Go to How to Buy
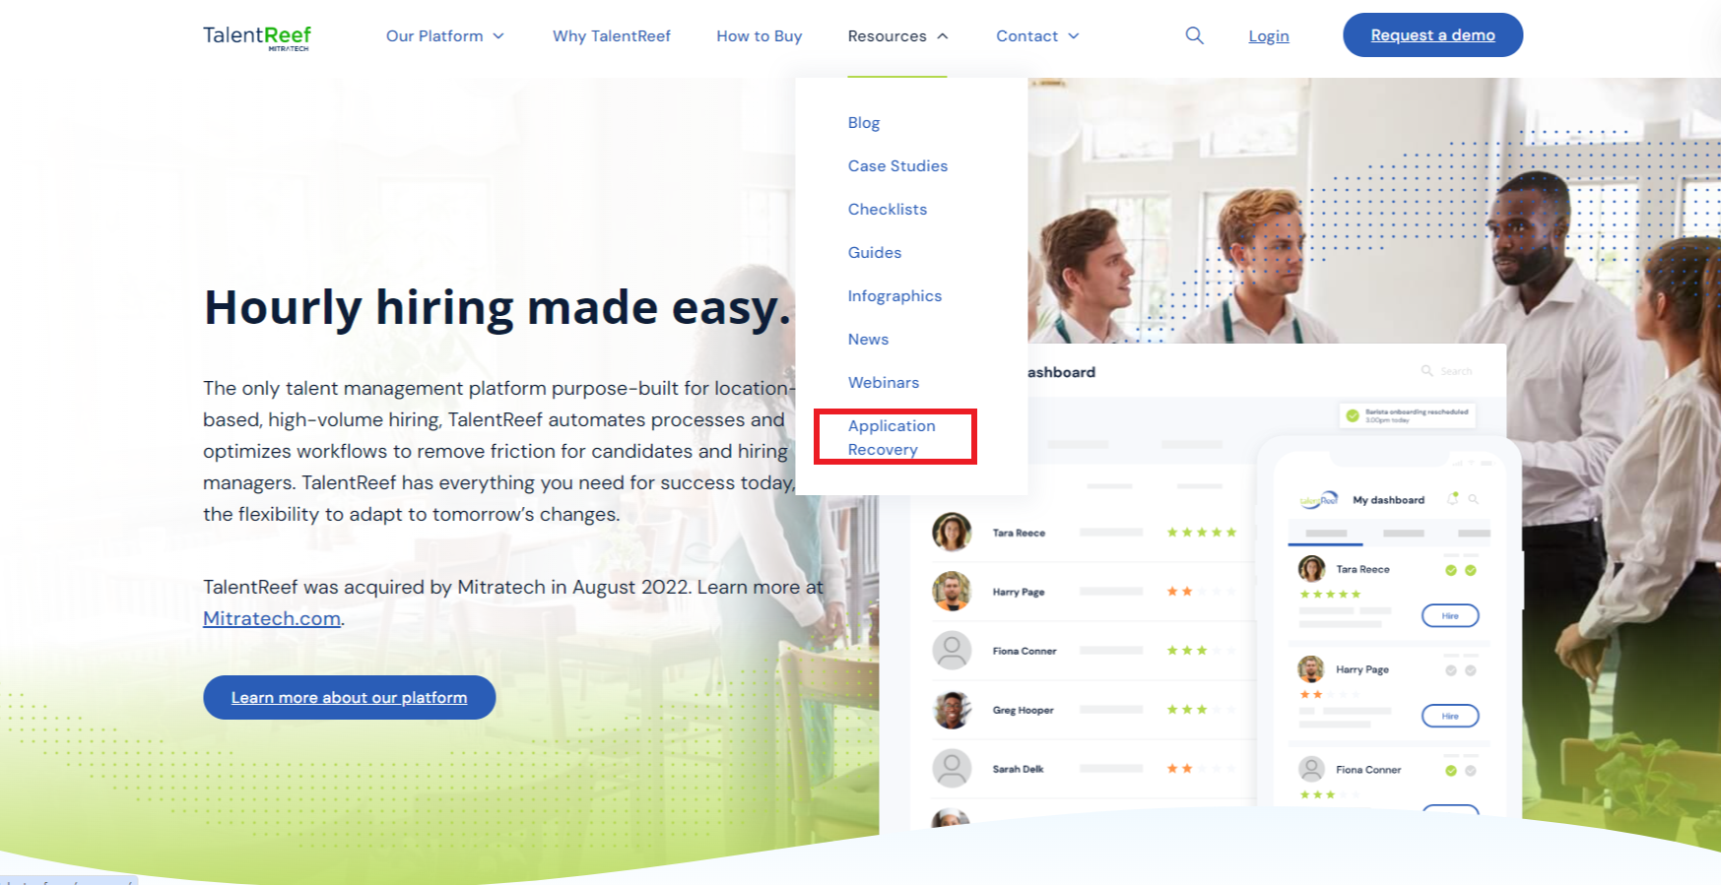The height and width of the screenshot is (885, 1721). pos(759,36)
